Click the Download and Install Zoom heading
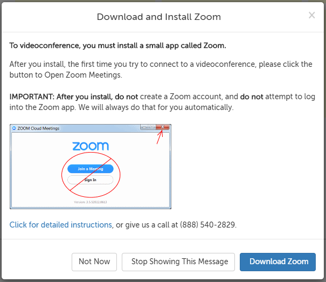This screenshot has height=282, width=326. 158,17
